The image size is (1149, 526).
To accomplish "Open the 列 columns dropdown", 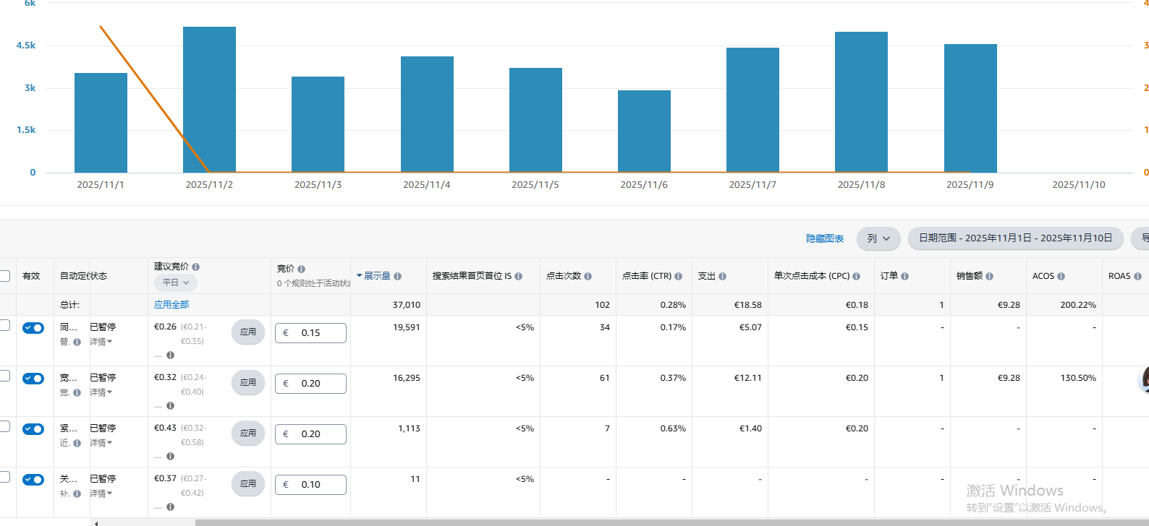I will [x=878, y=238].
